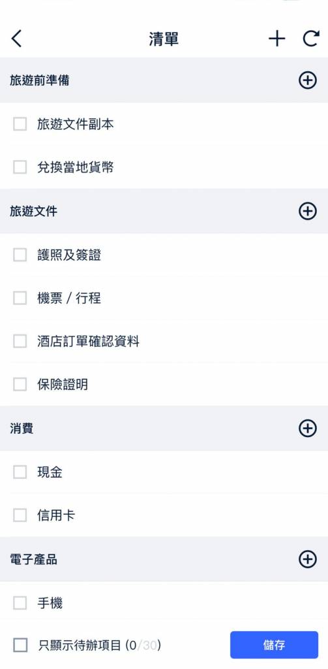The image size is (328, 669).
Task: Check the 手機 item
Action: tap(20, 603)
